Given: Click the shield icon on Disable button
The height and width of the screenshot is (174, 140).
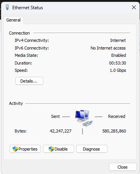Looking at the screenshot, I should click(x=51, y=149).
